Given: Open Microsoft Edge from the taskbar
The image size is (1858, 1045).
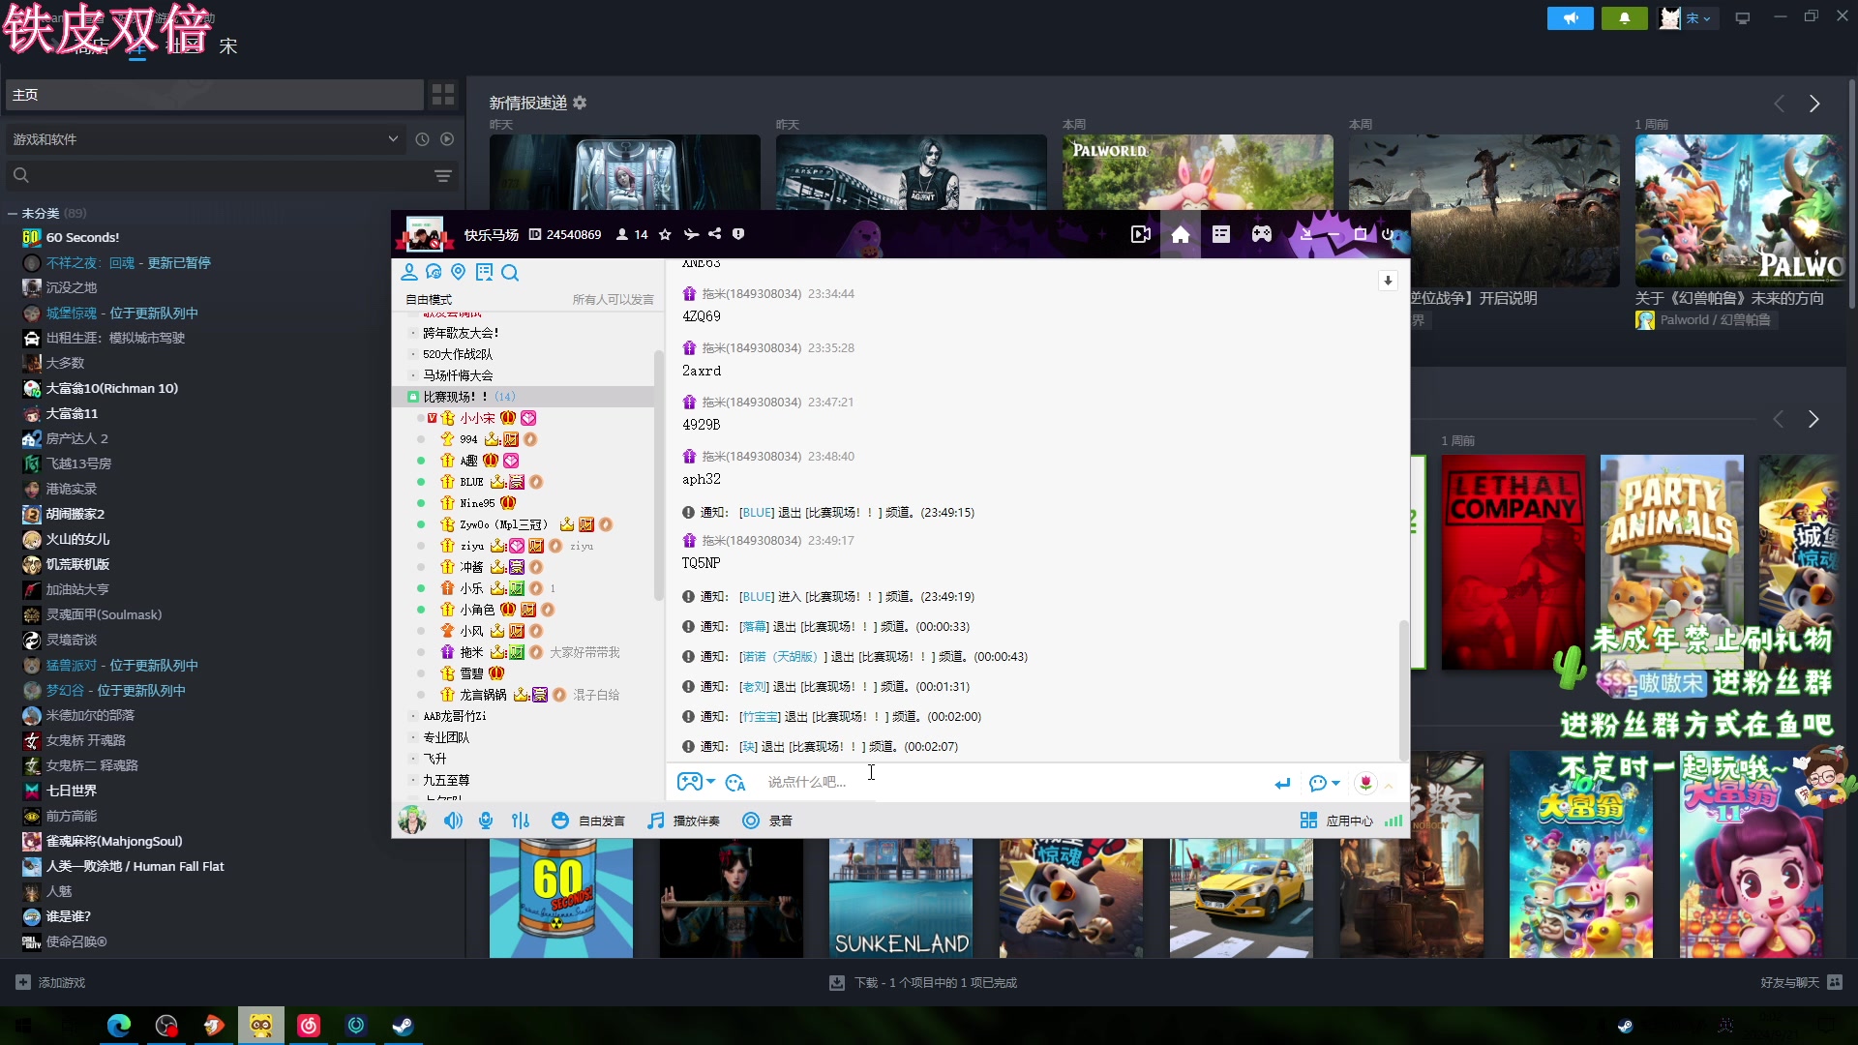Looking at the screenshot, I should click(119, 1026).
